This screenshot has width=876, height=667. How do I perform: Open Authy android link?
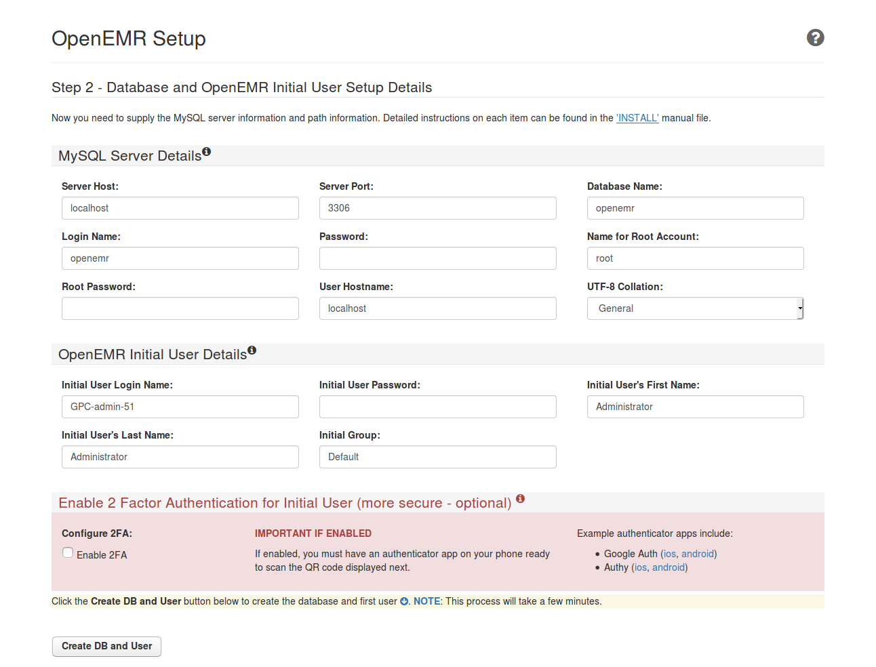point(668,567)
